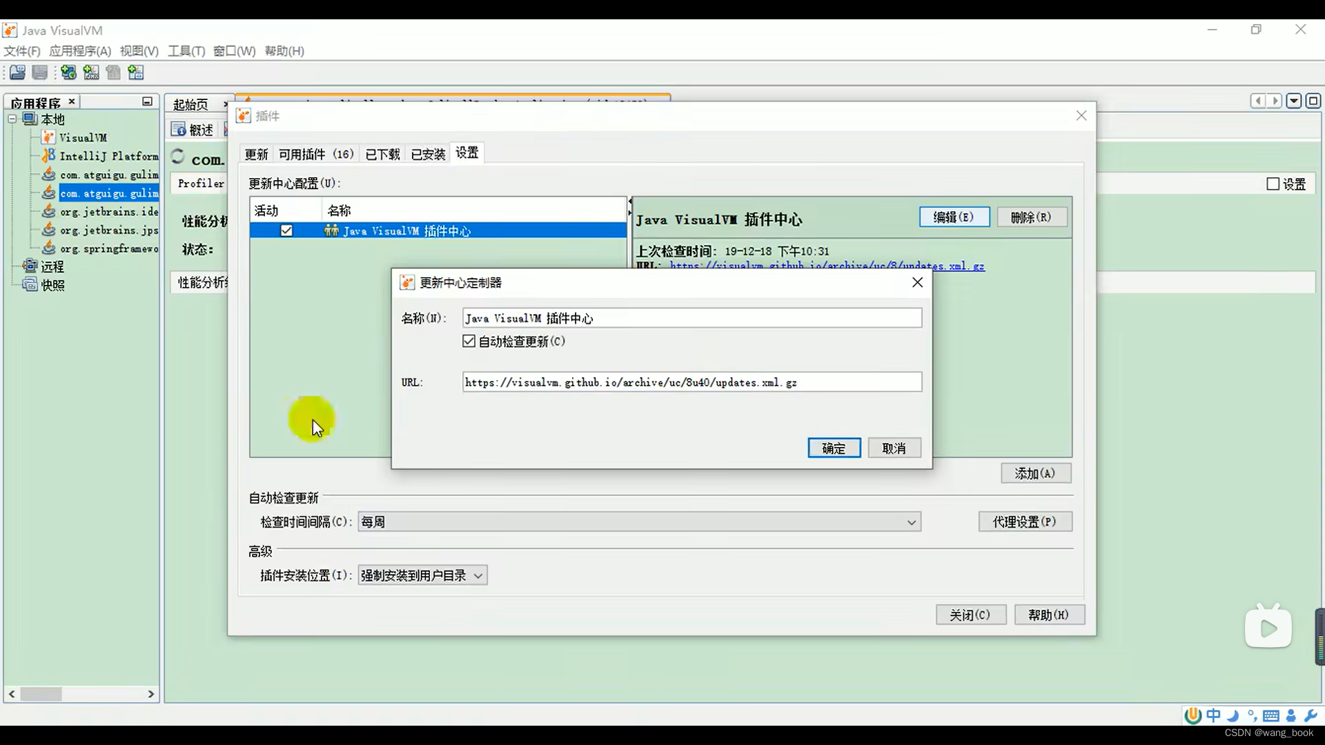Click the applications panel horizontal scrollbar

point(81,694)
